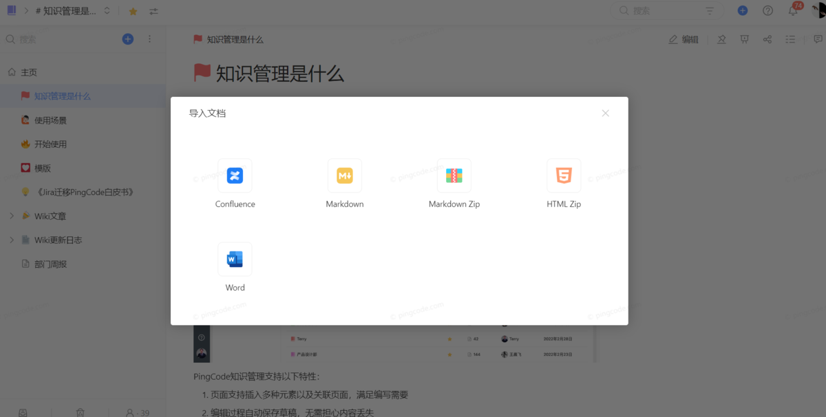826x417 pixels.
Task: Open 模版 page in sidebar
Action: (x=83, y=168)
